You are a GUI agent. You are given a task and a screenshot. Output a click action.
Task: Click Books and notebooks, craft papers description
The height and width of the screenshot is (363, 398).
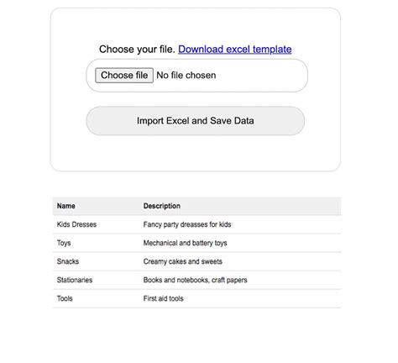195,280
